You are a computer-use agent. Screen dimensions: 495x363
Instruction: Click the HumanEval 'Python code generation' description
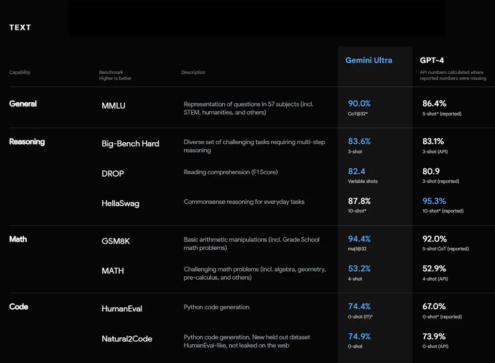click(x=217, y=307)
